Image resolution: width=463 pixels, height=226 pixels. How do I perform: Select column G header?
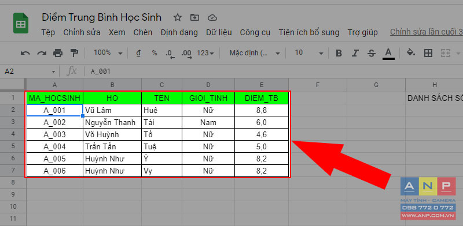[x=376, y=85]
